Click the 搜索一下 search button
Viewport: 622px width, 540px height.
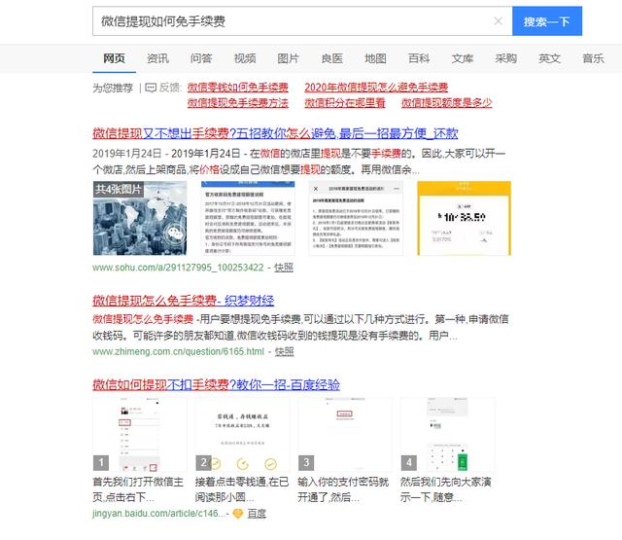click(x=547, y=21)
